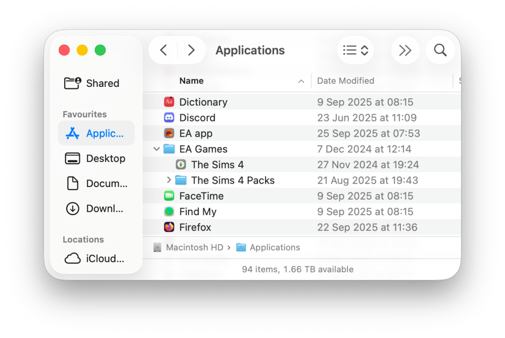Select iCloud Drive under Locations

(x=96, y=259)
